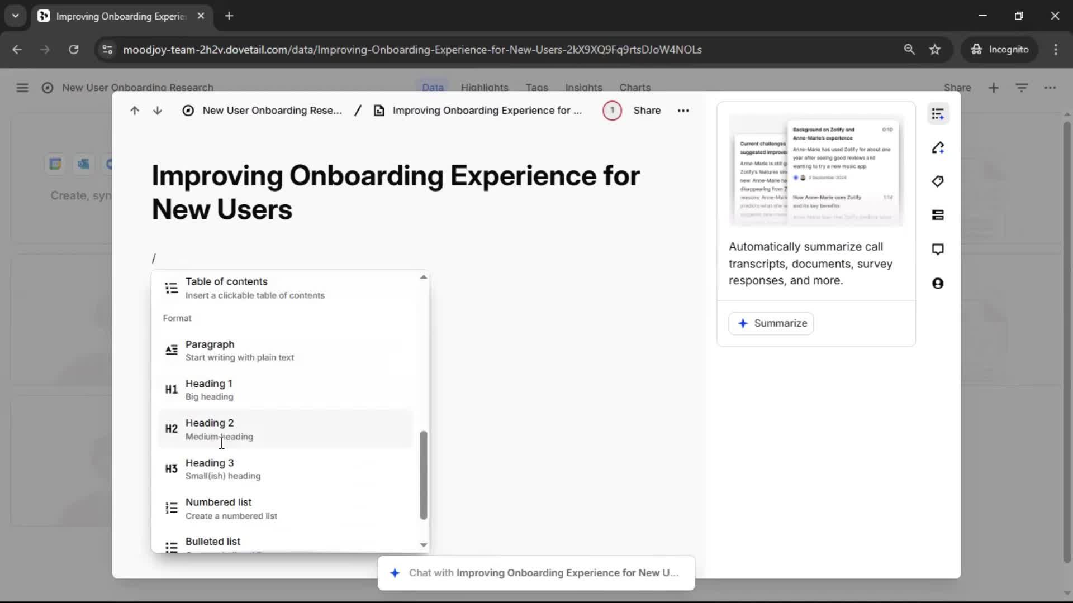Click the Chat with document input
This screenshot has width=1073, height=603.
pos(536,573)
